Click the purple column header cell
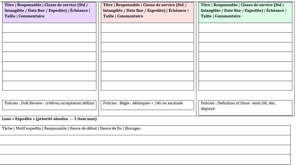Viewport: 296px width, 165px height. point(49,12)
